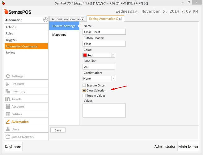The width and height of the screenshot is (203, 155).
Task: Click the Samba Network globe icon
Action: [8, 137]
